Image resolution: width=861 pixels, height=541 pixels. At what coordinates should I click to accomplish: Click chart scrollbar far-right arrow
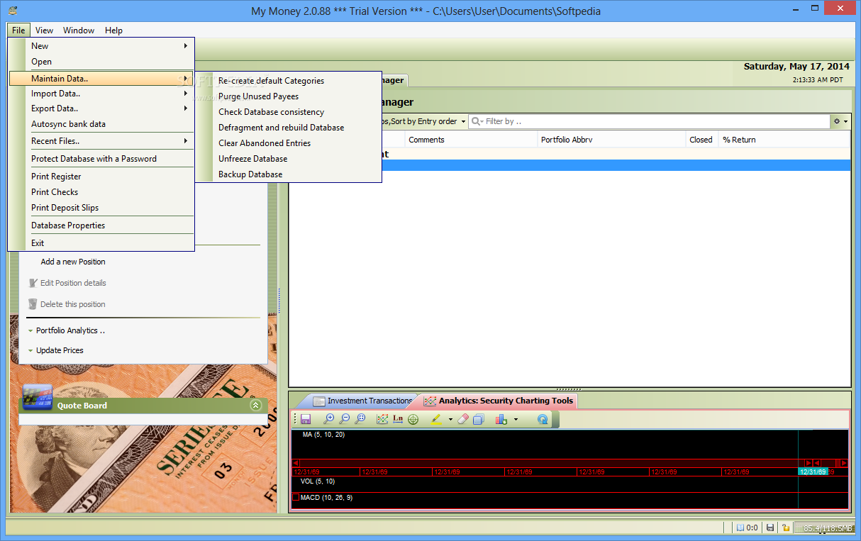coord(843,463)
